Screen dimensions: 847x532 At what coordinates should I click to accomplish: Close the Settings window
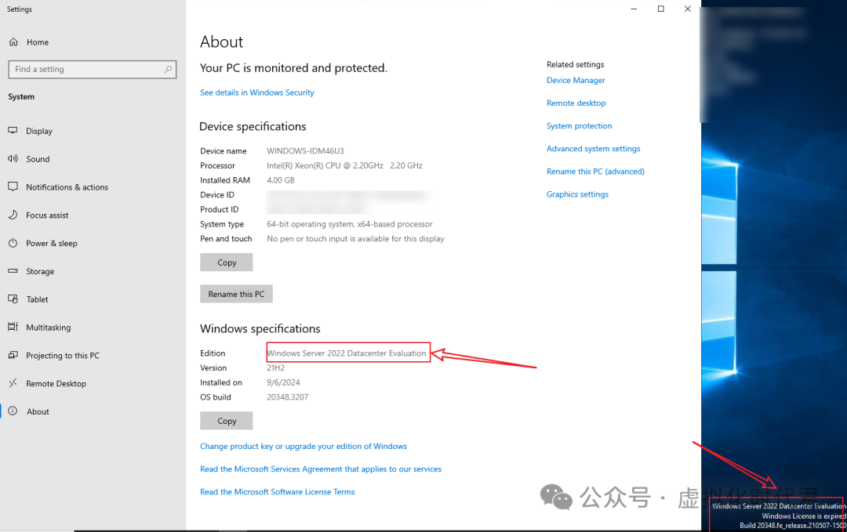pos(688,9)
